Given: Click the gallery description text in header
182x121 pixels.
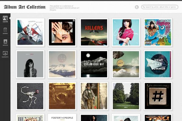Looking at the screenshot, I should pyautogui.click(x=64, y=8).
